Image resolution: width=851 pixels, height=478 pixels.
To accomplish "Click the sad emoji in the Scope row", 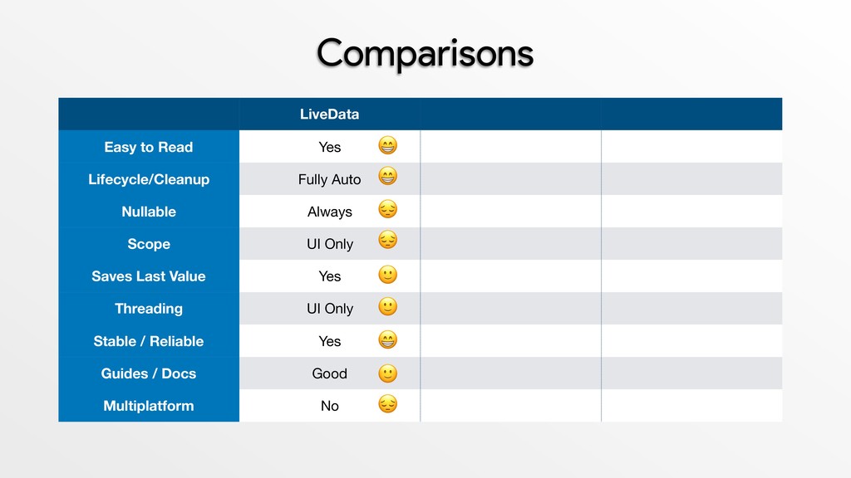I will [387, 240].
